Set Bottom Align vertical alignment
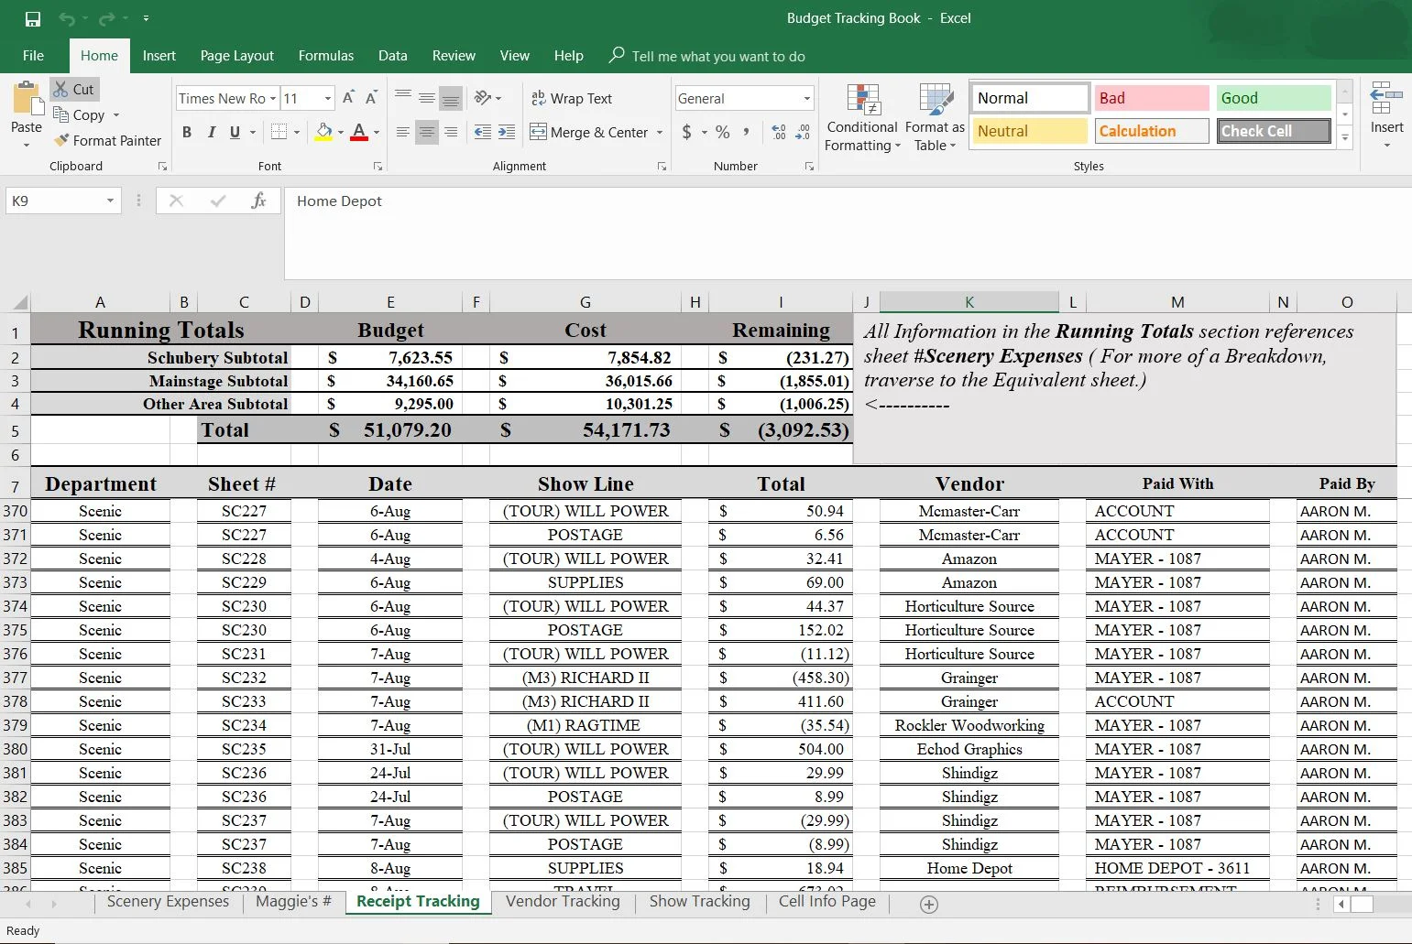 [x=450, y=98]
